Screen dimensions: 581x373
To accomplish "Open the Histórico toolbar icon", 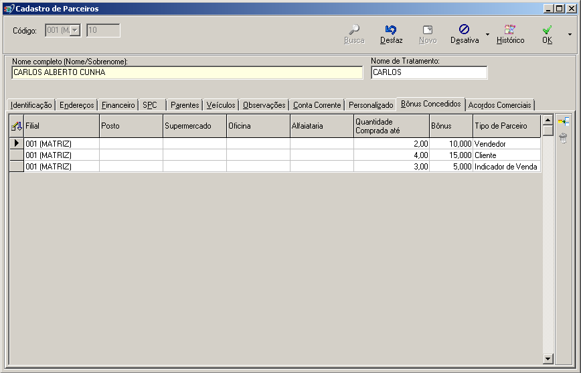I will pos(510,30).
